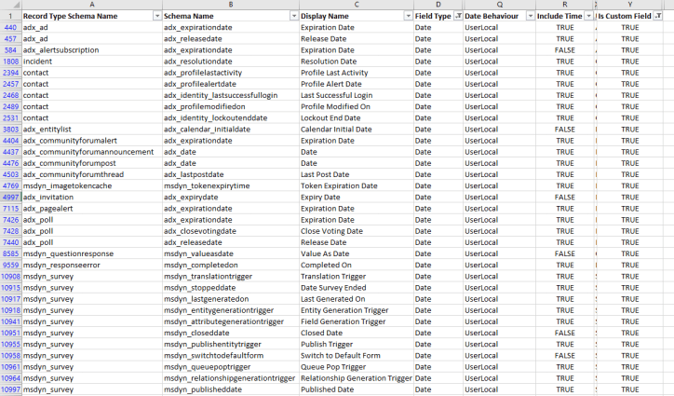Select column Y header
This screenshot has height=396, width=674.
(x=630, y=5)
